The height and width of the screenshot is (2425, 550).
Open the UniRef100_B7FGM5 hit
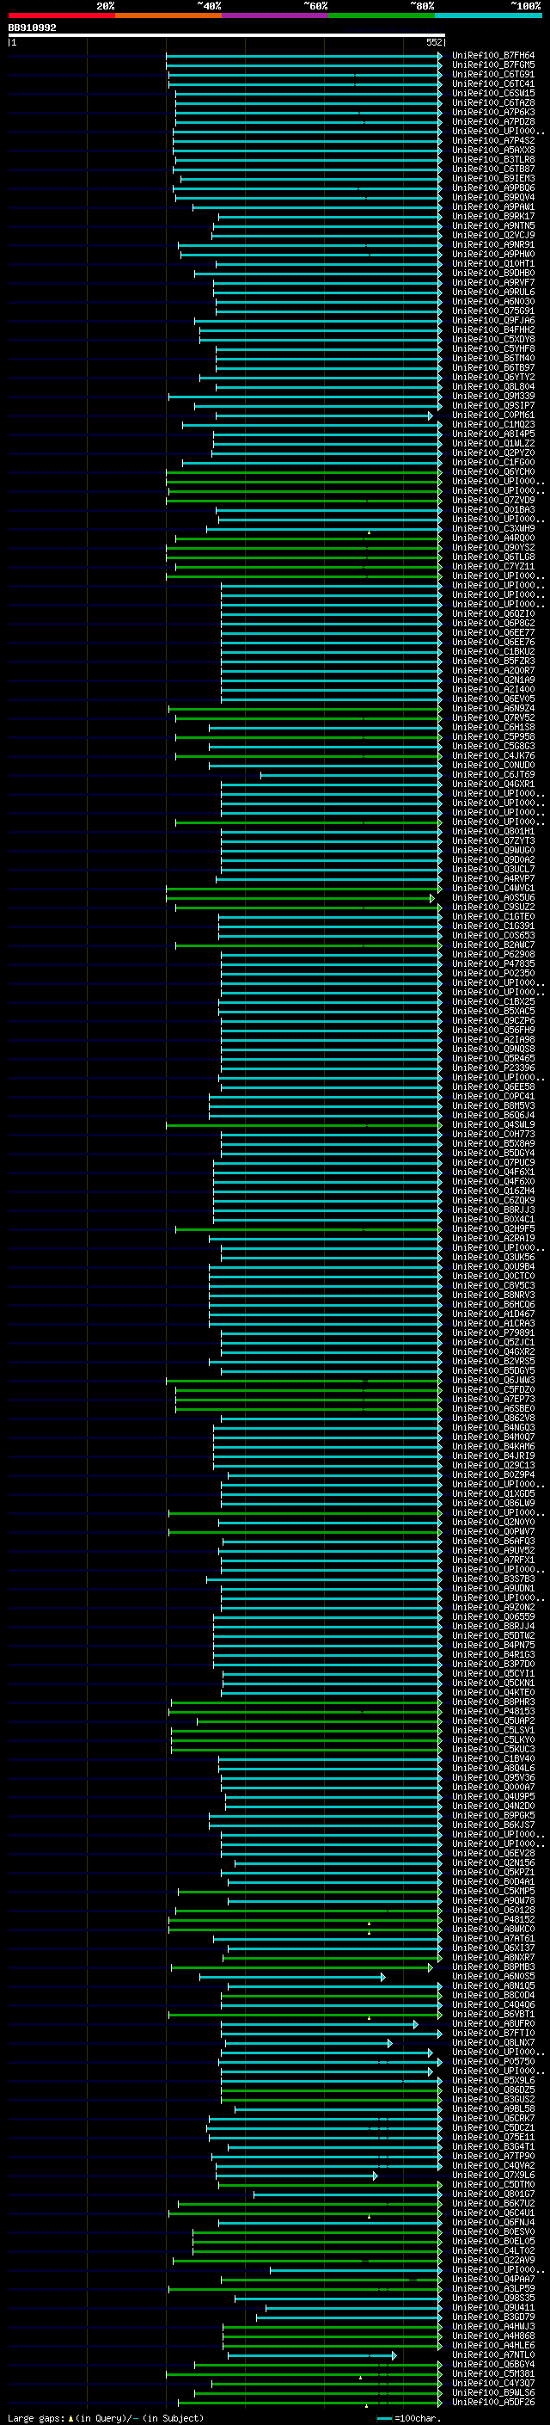[x=492, y=65]
